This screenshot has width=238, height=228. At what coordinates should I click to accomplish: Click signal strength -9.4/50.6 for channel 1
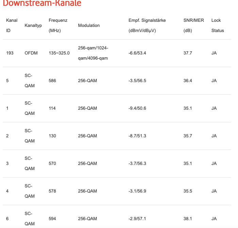tap(137, 108)
